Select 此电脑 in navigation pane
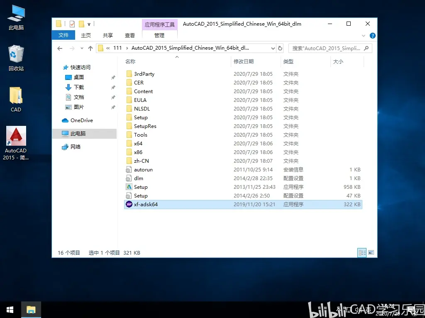The height and width of the screenshot is (318, 425). pos(84,134)
